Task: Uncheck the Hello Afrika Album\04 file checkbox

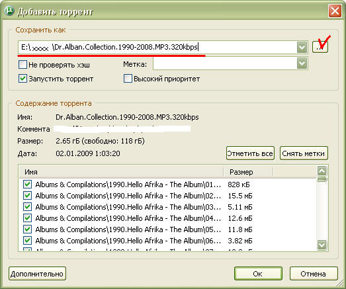Action: pos(27,218)
